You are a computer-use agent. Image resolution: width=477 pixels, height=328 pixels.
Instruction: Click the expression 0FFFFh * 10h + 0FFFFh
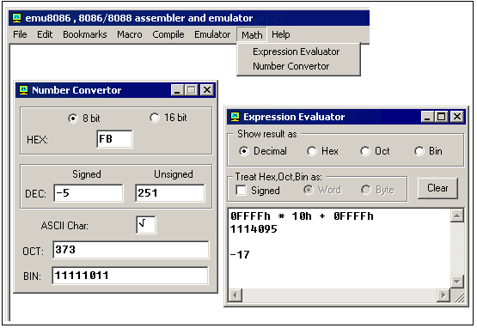pos(302,216)
